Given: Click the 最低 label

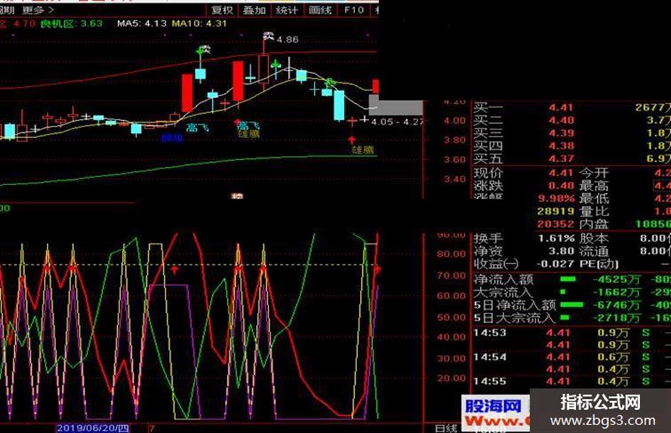Looking at the screenshot, I should (x=594, y=198).
